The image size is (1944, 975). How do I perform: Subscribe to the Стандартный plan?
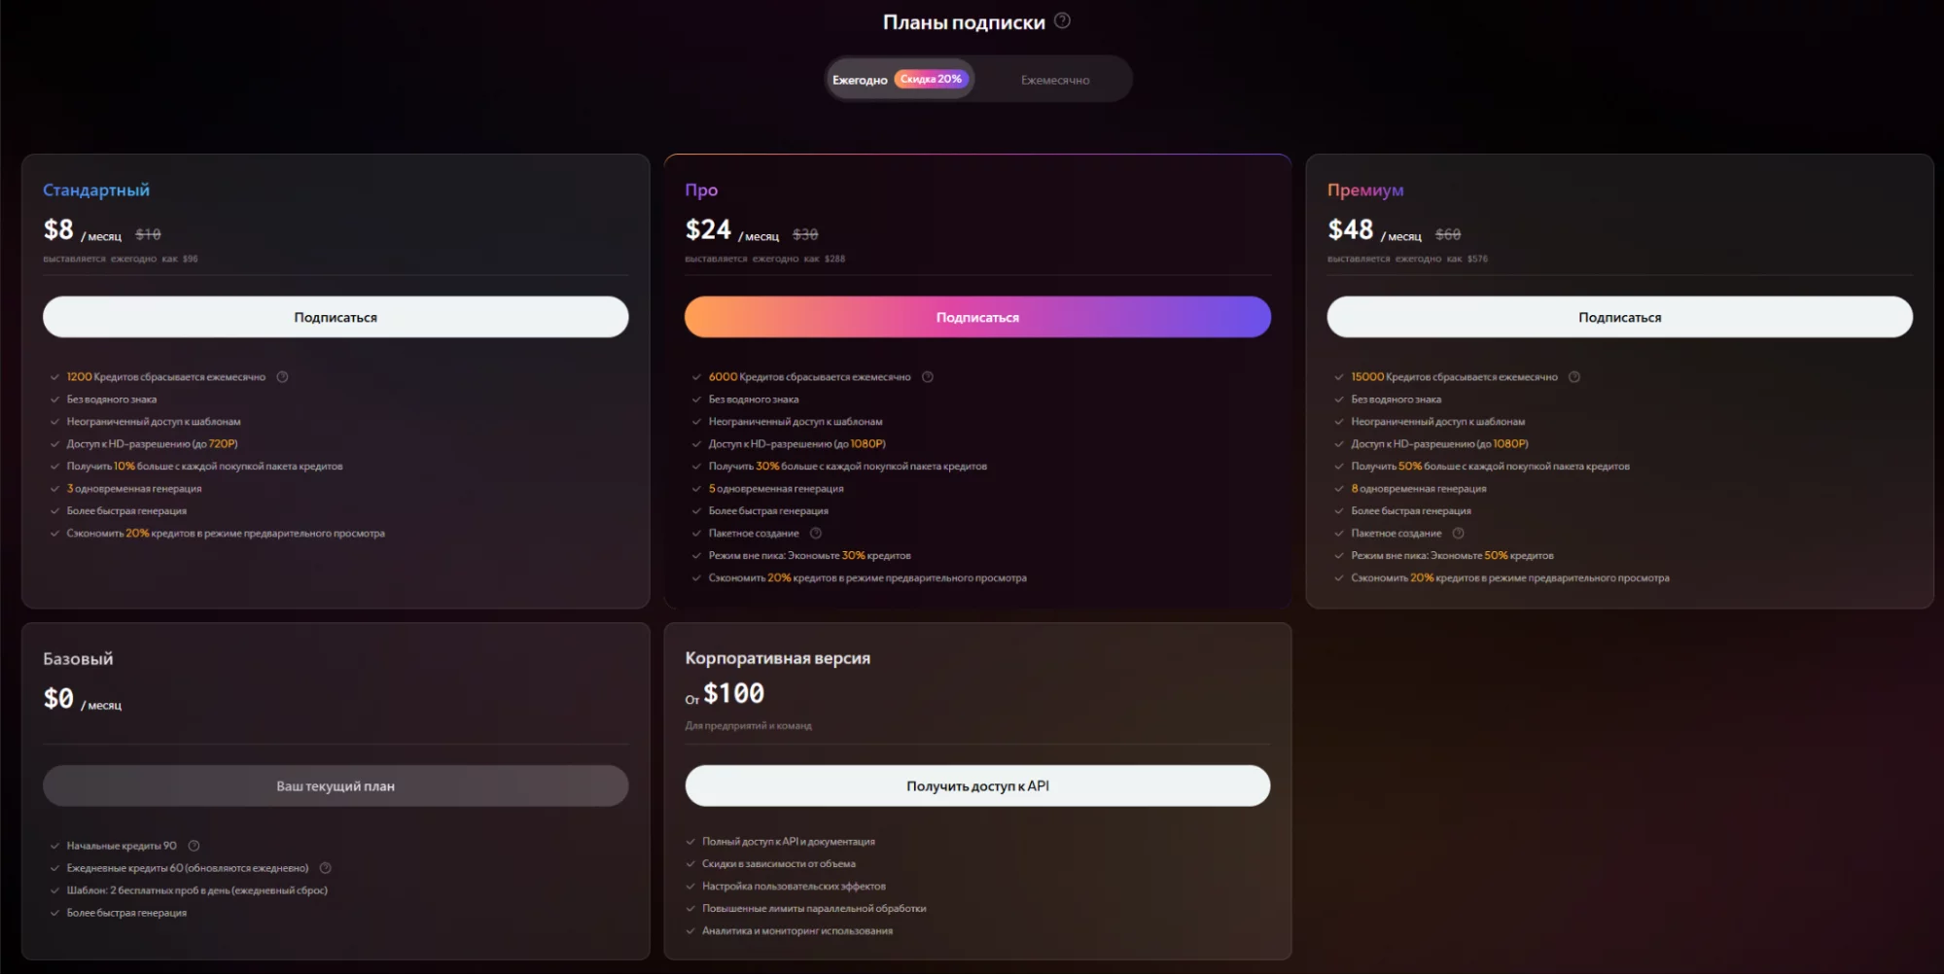(x=336, y=317)
